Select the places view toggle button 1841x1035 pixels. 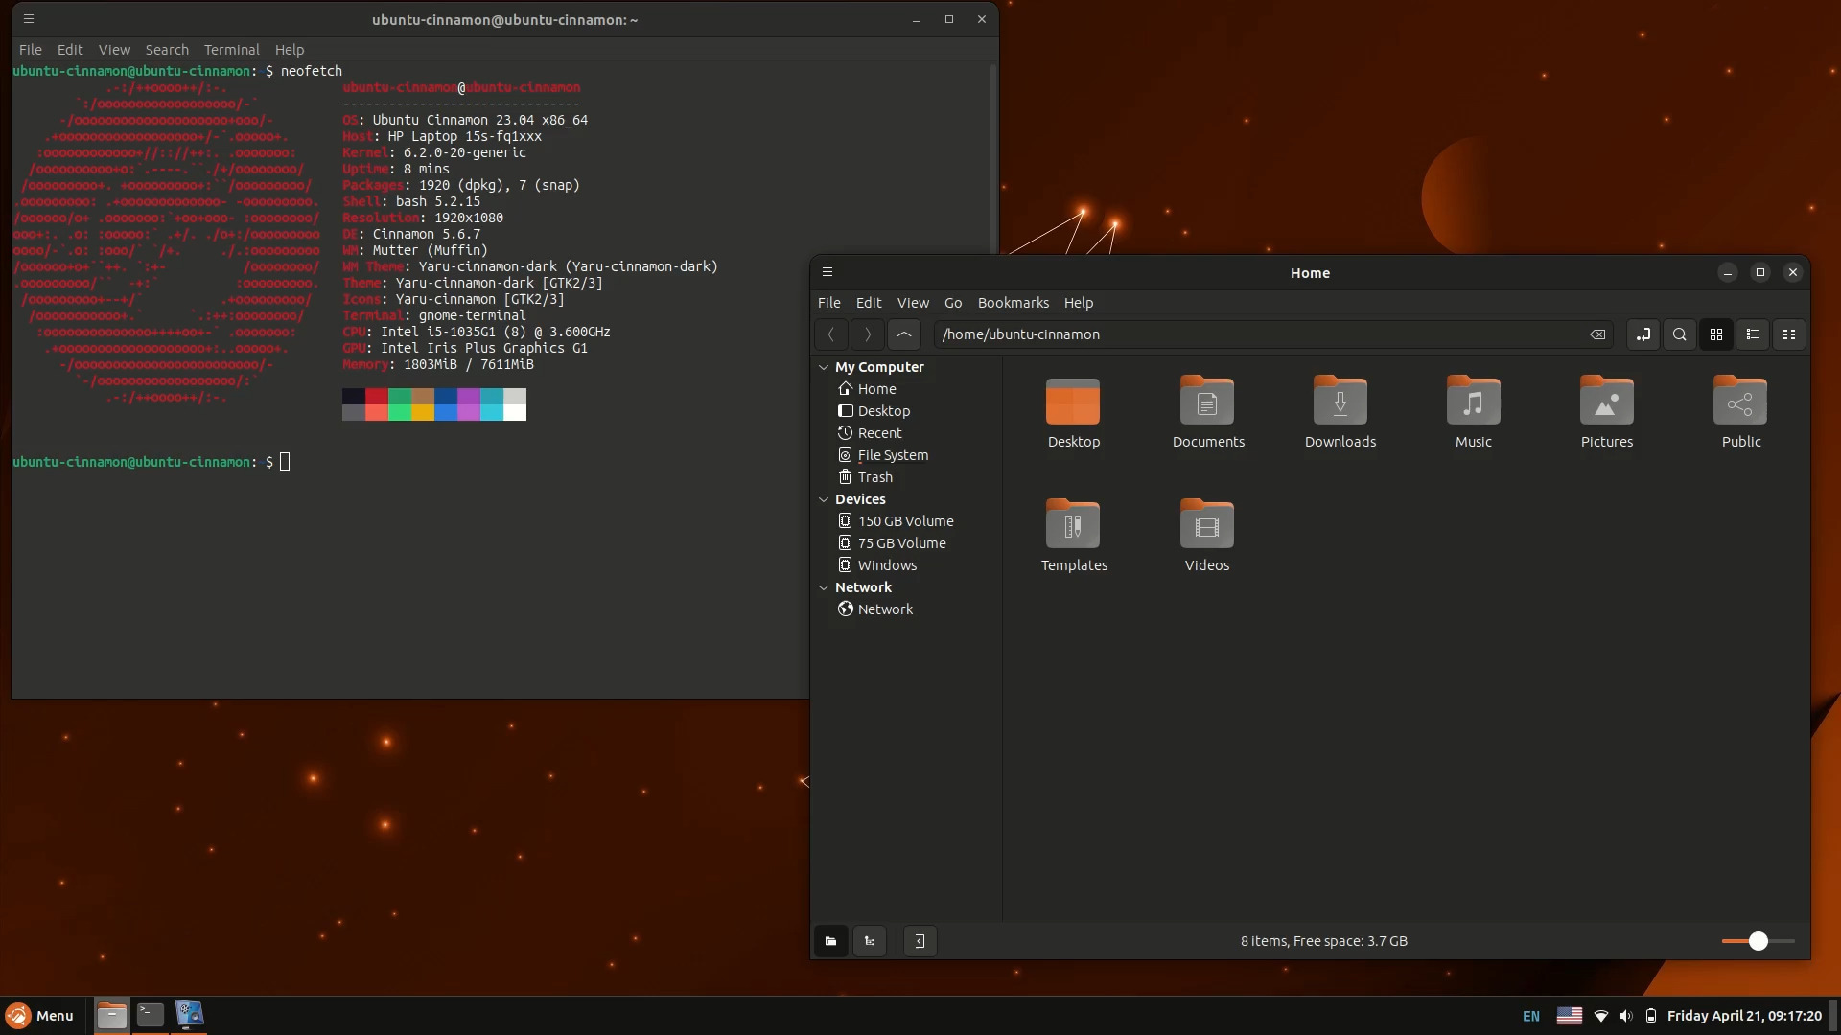point(830,940)
